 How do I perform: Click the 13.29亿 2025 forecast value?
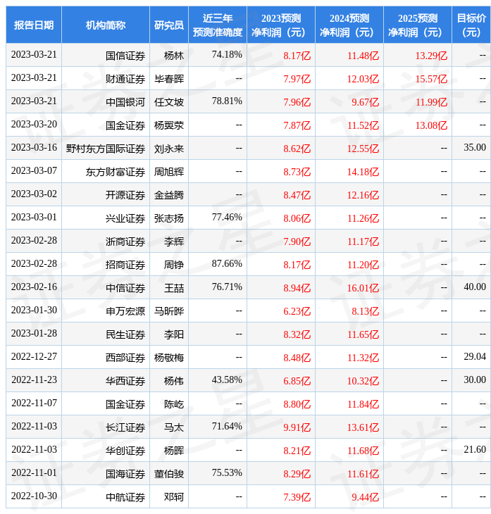[x=431, y=56]
